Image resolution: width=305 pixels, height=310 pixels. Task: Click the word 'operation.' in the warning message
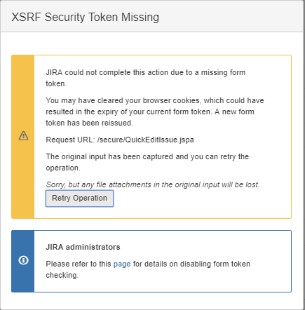[63, 168]
